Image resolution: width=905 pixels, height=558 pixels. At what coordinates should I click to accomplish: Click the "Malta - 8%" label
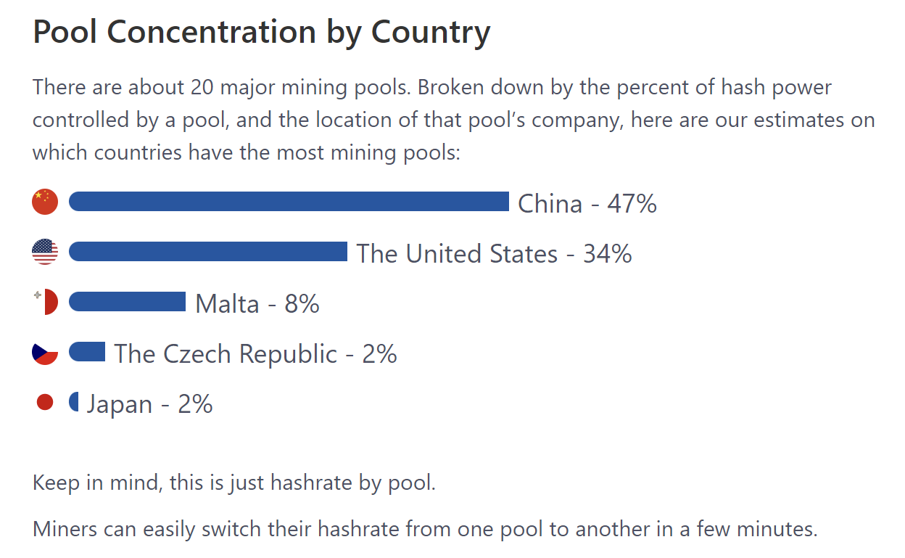(x=257, y=304)
